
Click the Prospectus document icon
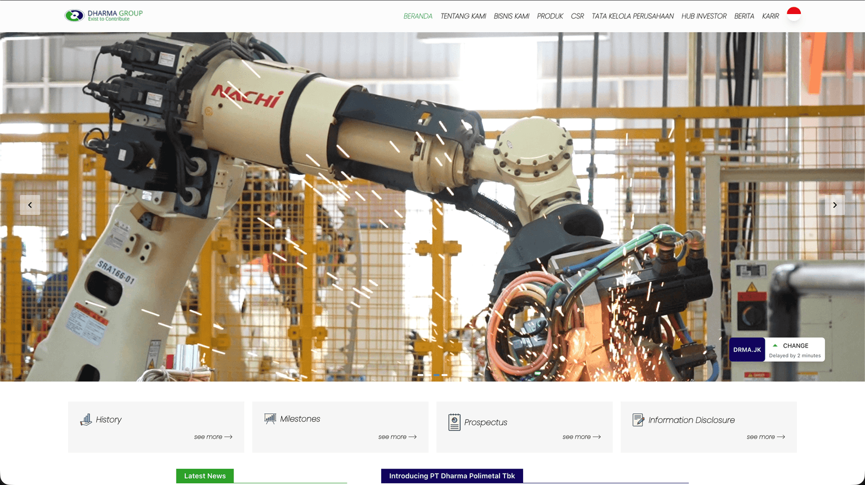[x=454, y=422]
